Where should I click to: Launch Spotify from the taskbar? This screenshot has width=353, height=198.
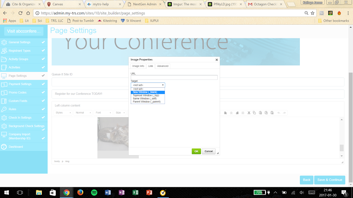(x=94, y=192)
